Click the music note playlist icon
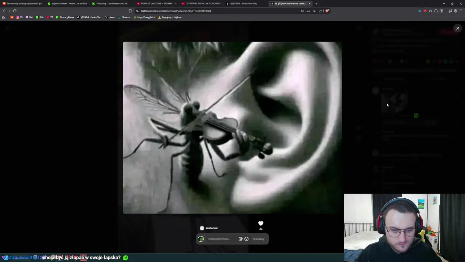The image size is (465, 262). [x=450, y=11]
